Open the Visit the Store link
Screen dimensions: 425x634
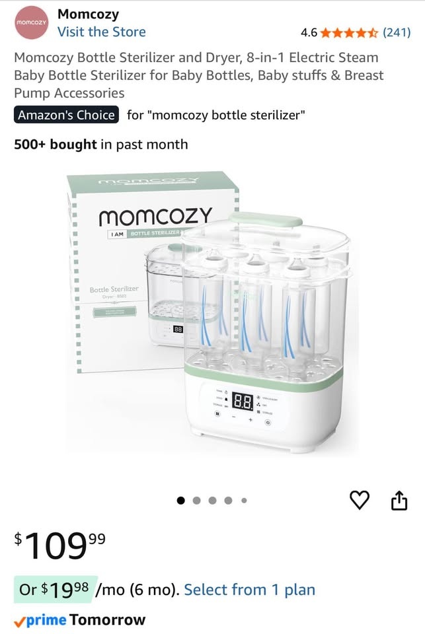(x=102, y=32)
